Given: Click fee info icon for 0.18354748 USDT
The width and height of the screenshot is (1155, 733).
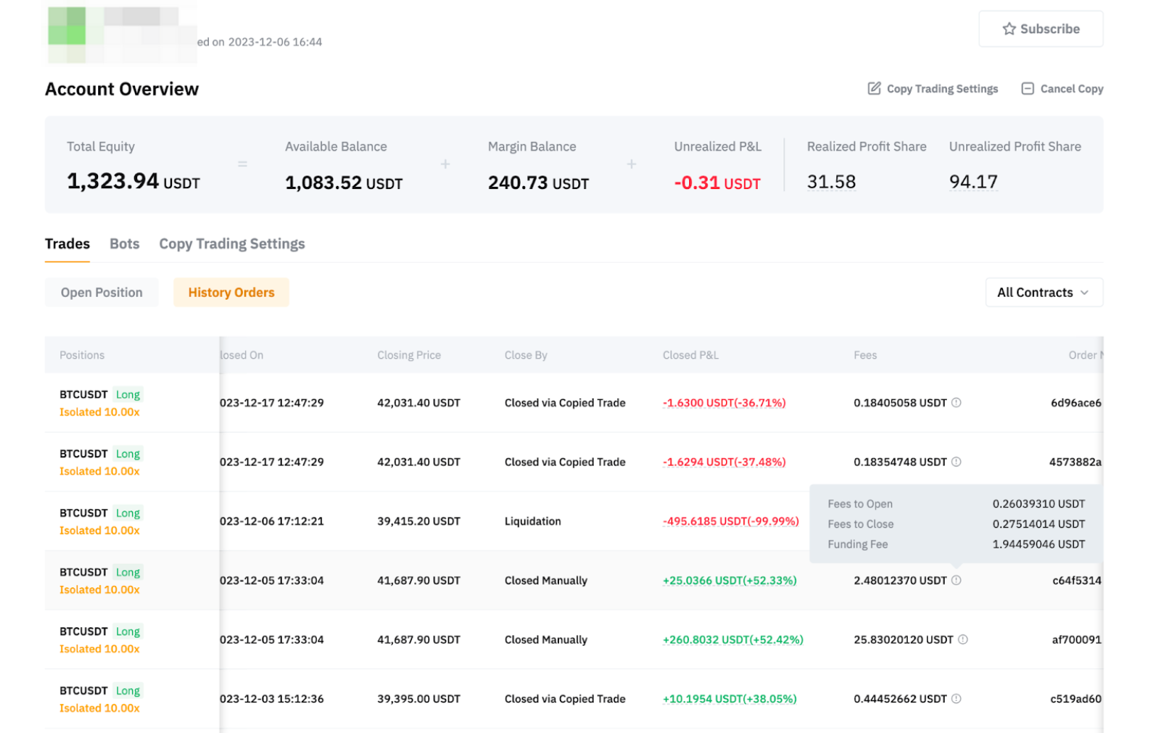Looking at the screenshot, I should coord(956,462).
